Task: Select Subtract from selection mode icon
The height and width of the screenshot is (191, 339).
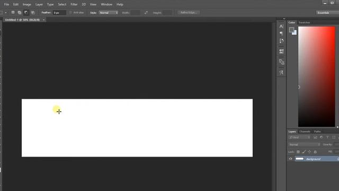Action: (x=26, y=13)
